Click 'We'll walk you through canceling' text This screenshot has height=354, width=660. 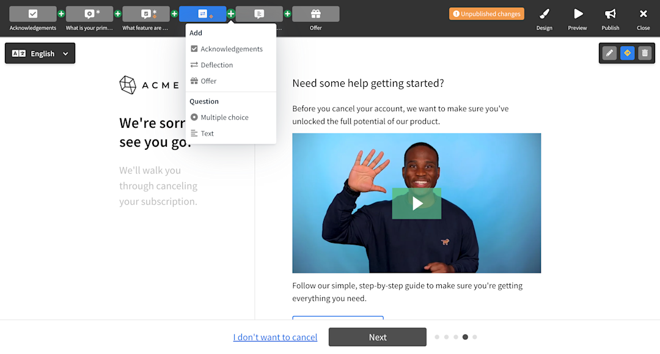(x=158, y=186)
